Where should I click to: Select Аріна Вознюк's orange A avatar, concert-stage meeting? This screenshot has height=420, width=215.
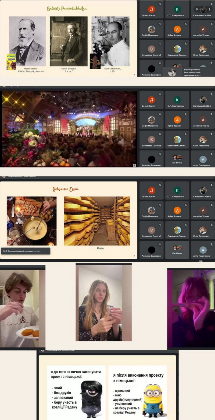(x=177, y=120)
